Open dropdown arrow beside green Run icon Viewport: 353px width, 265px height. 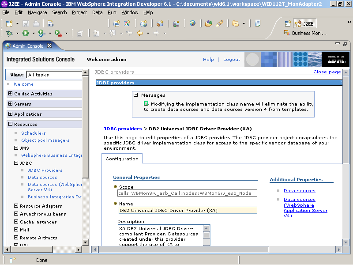[34, 34]
